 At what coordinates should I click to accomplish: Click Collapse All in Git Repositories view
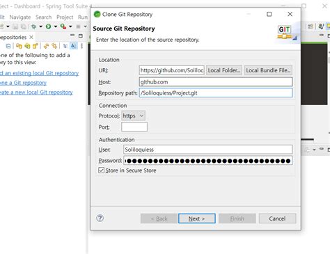[x=8, y=46]
